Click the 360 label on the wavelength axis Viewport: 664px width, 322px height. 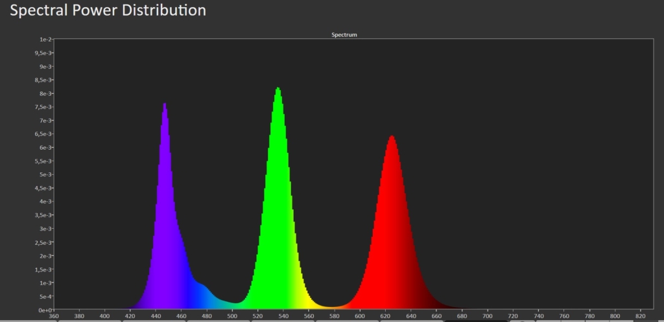[x=54, y=316]
